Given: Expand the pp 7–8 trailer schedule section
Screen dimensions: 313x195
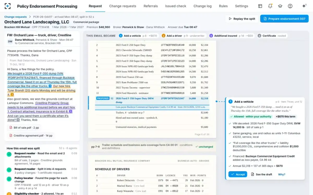Looking at the screenshot, I should (x=152, y=147).
